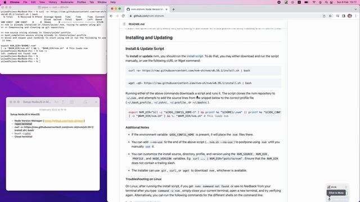
Task: Toggle Chrome side panel icon
Action: coord(344,16)
